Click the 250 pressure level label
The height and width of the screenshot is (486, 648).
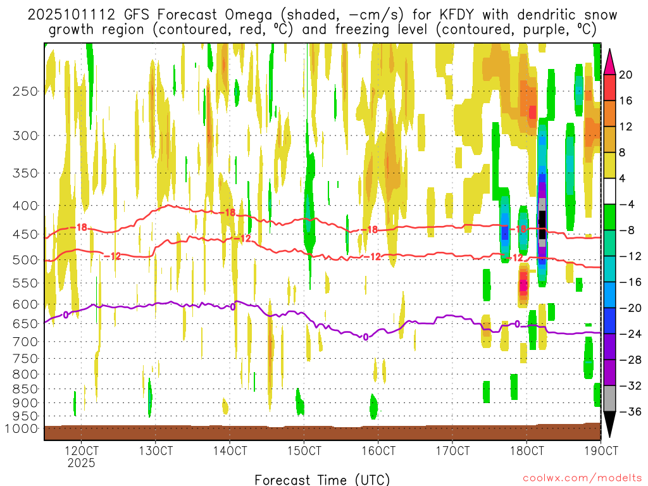23,91
